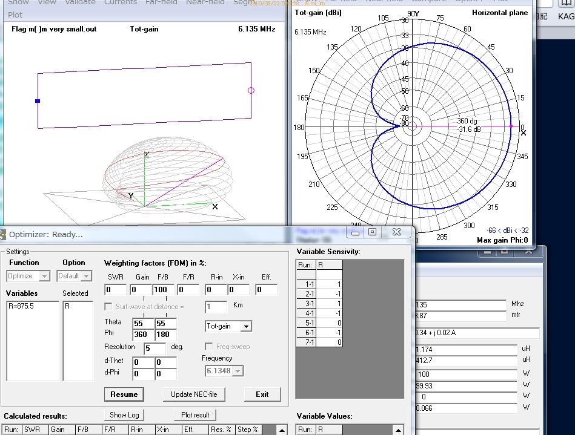Click the SWR column header in Calculated results
575x435 pixels.
pyautogui.click(x=35, y=430)
